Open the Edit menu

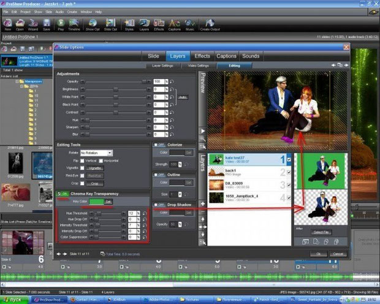click(x=14, y=12)
